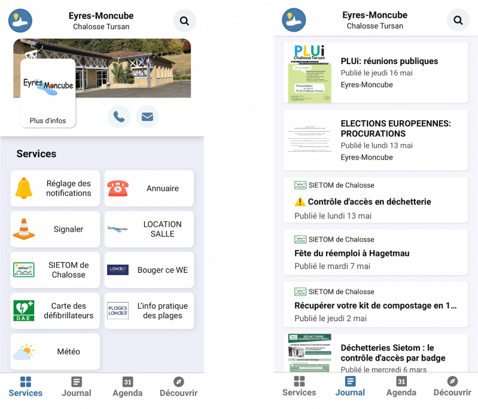This screenshot has width=478, height=409.
Task: Tap the green DAE defibrillator icon
Action: click(24, 310)
